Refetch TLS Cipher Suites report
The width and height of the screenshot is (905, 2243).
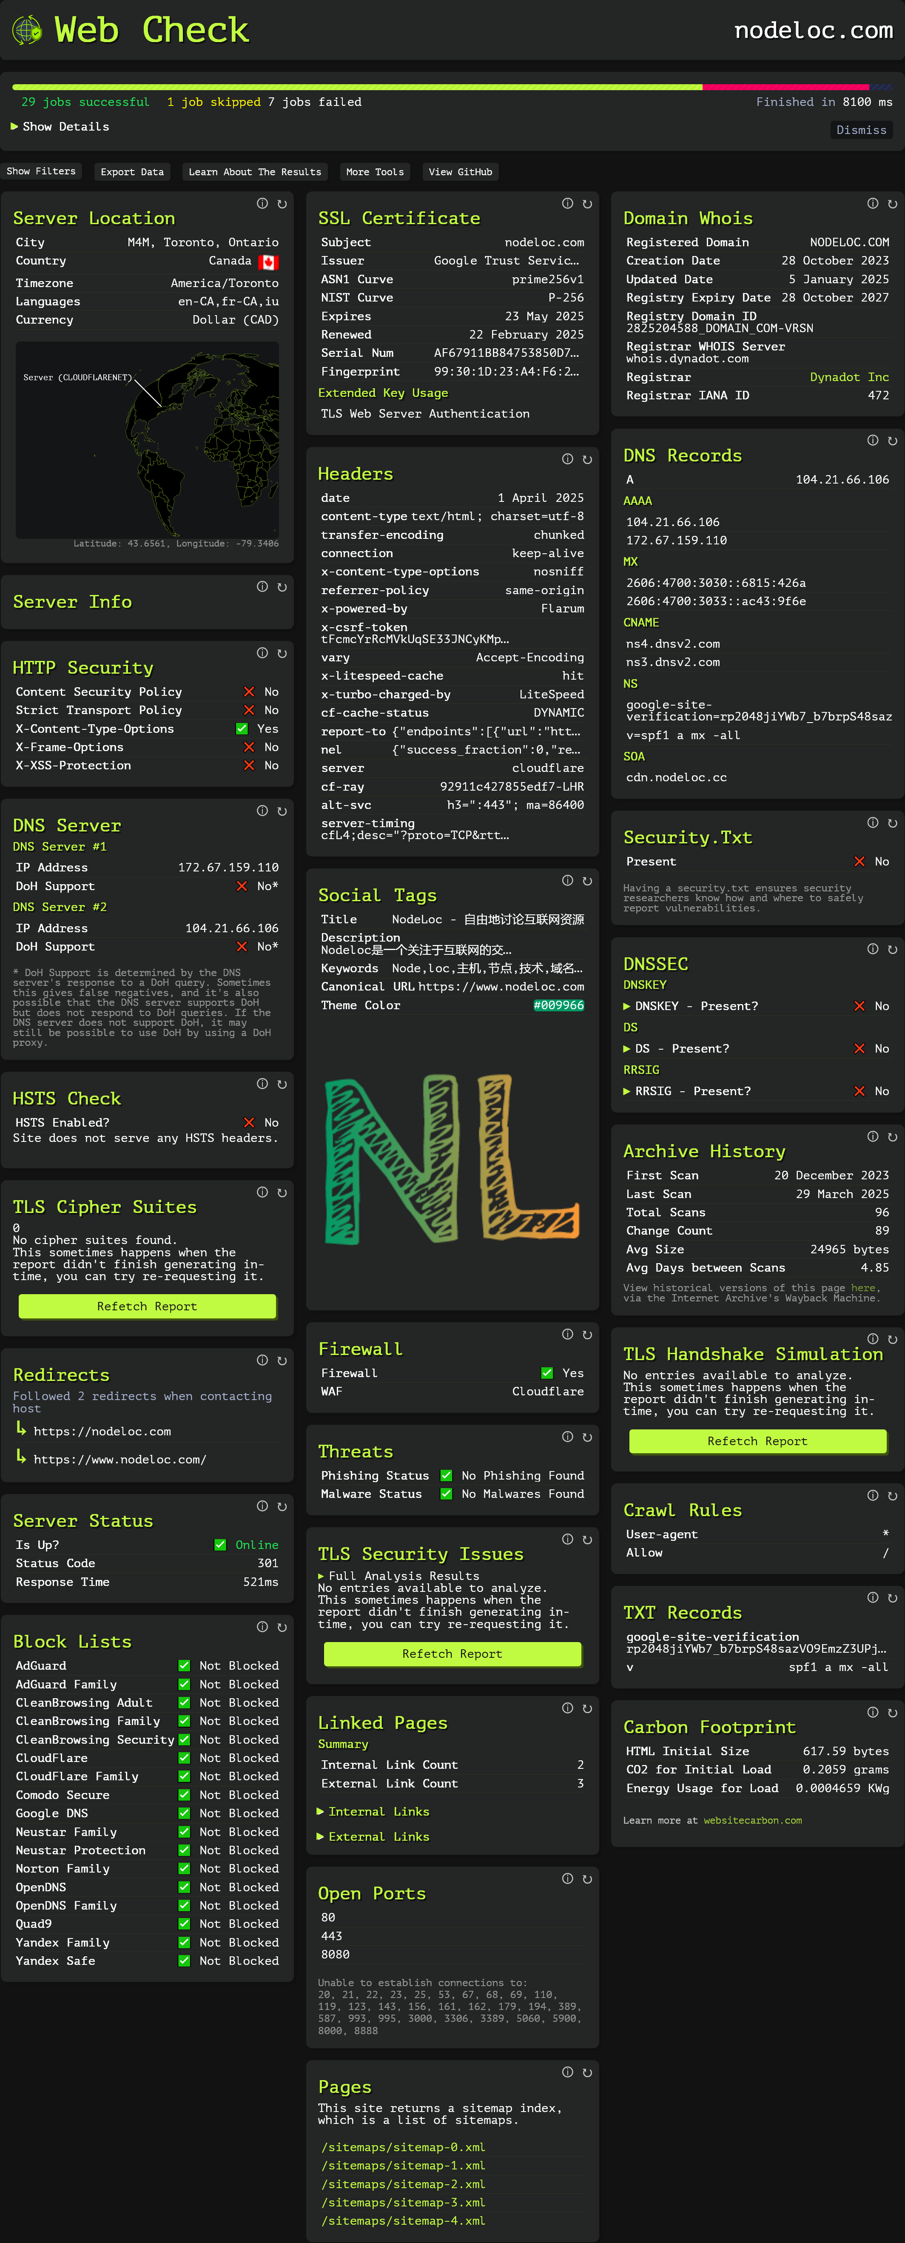coord(147,1306)
